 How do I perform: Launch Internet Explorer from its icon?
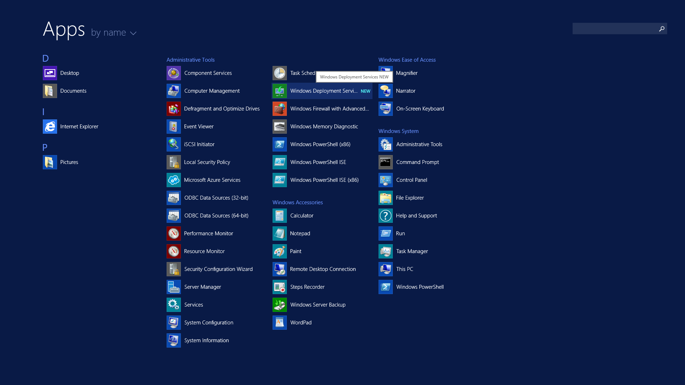point(50,127)
